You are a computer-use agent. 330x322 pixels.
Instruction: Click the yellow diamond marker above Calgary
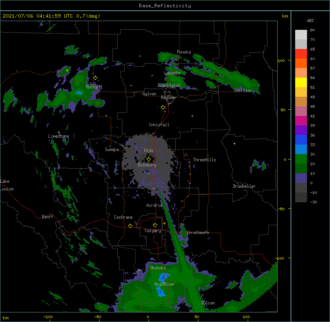point(155,225)
